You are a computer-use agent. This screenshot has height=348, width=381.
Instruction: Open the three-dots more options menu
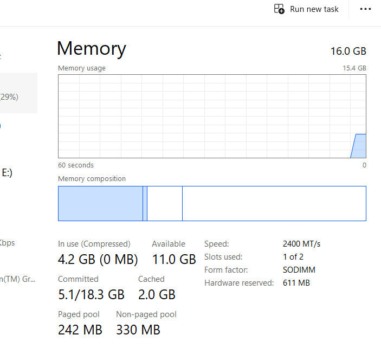coord(366,9)
